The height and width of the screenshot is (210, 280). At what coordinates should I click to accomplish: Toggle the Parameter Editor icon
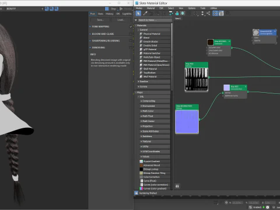point(221,13)
